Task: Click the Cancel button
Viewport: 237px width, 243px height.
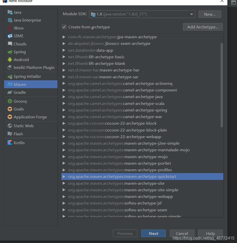Action: point(182,233)
